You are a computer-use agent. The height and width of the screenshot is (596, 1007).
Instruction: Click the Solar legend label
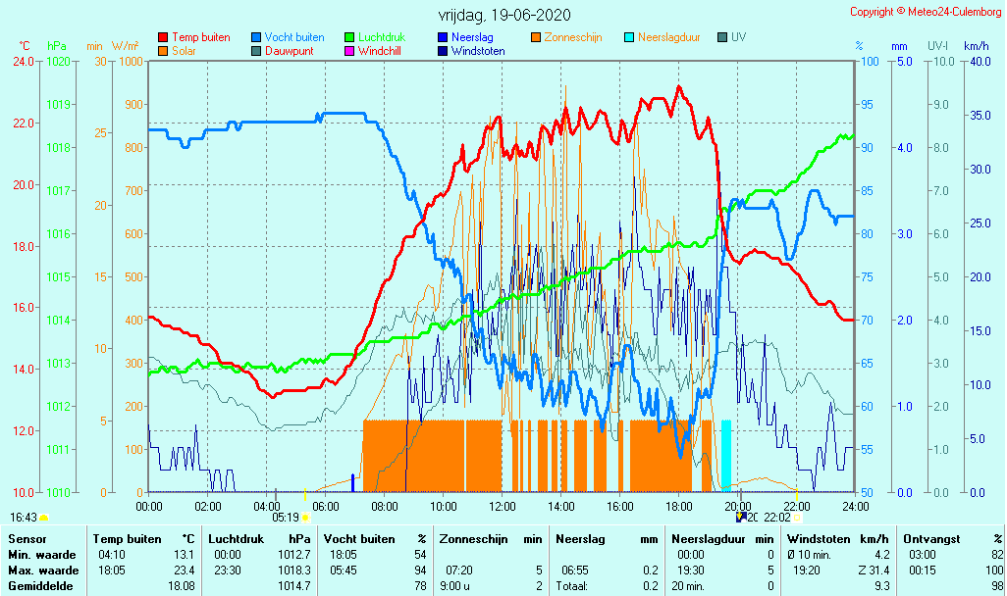point(185,50)
